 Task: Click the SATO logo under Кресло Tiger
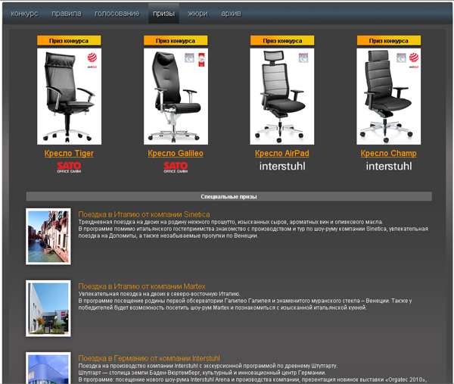(69, 167)
